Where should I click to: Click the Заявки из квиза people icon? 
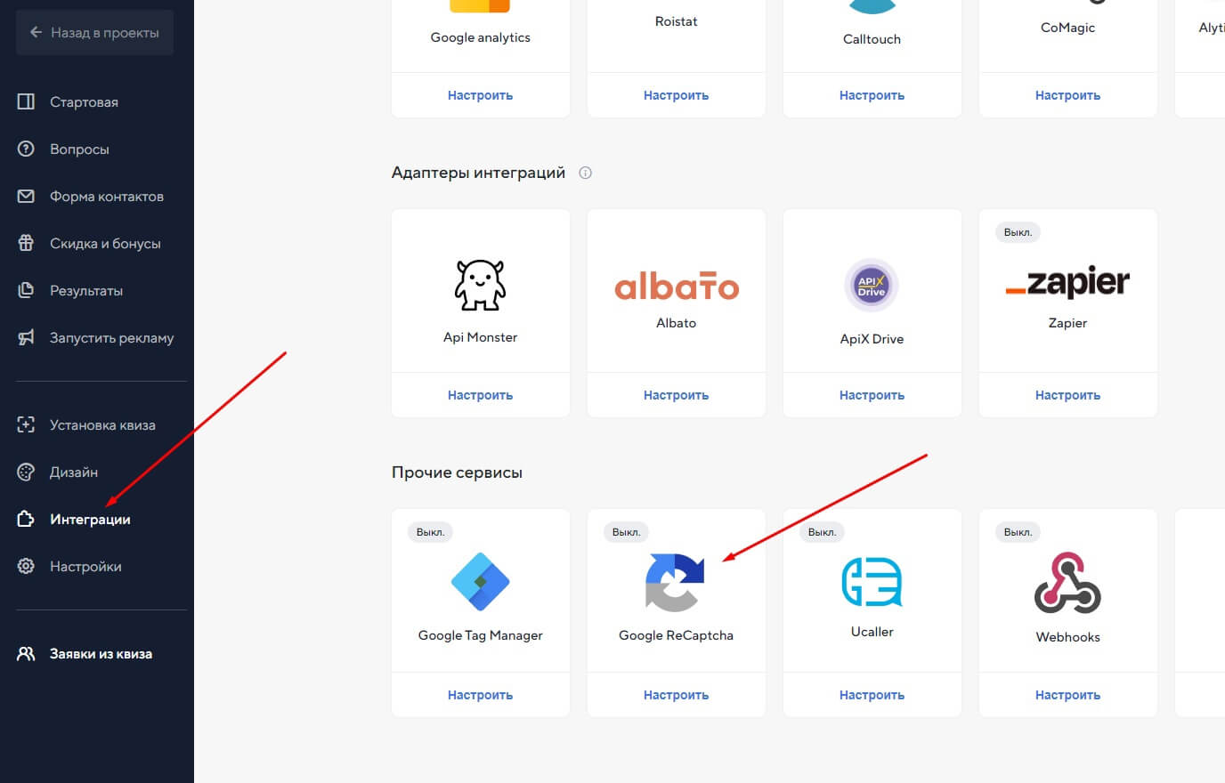click(26, 654)
